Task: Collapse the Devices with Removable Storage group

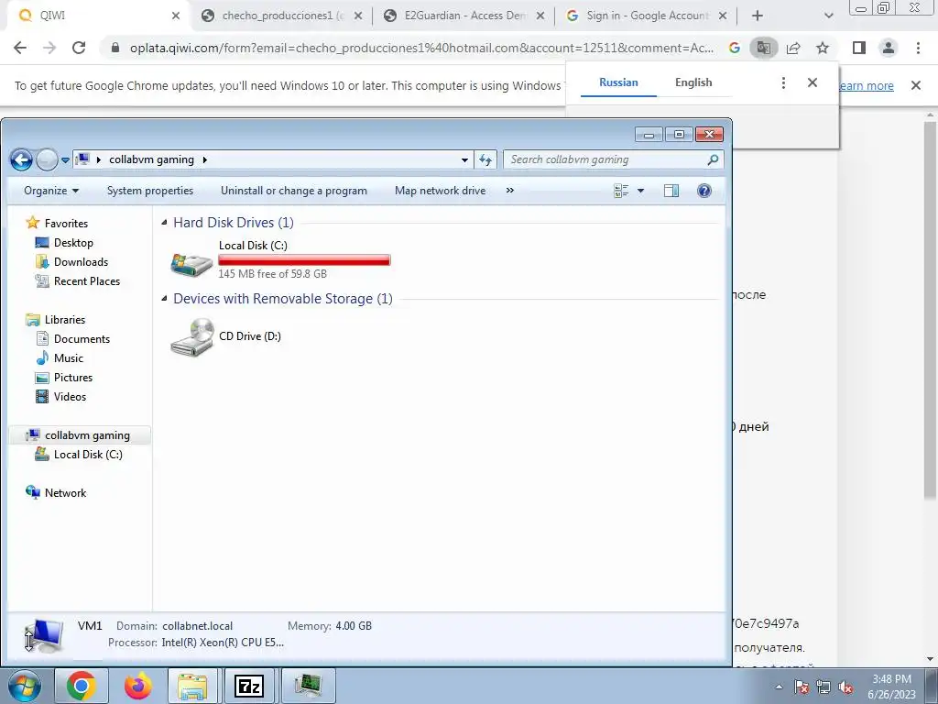Action: pos(165,298)
